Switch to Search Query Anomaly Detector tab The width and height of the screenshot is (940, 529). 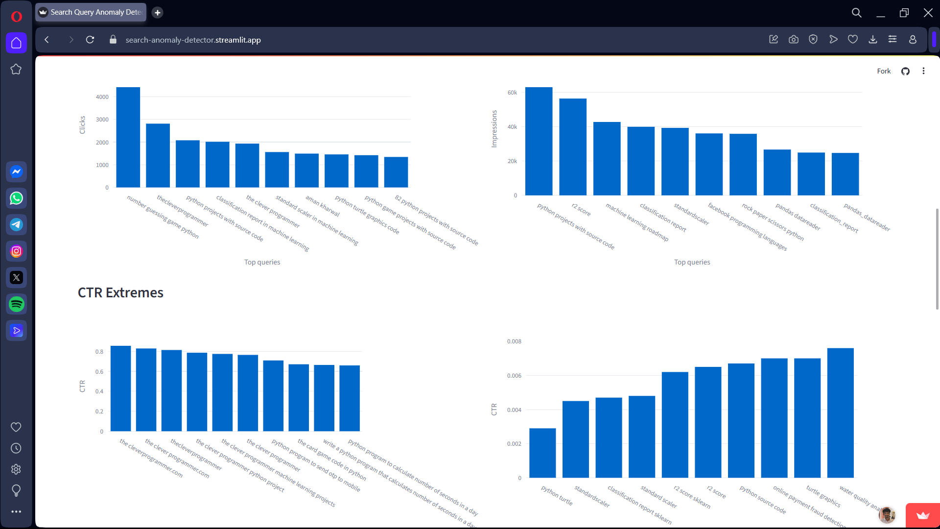[91, 12]
